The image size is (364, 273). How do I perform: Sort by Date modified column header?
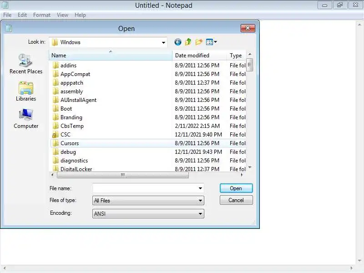point(200,55)
